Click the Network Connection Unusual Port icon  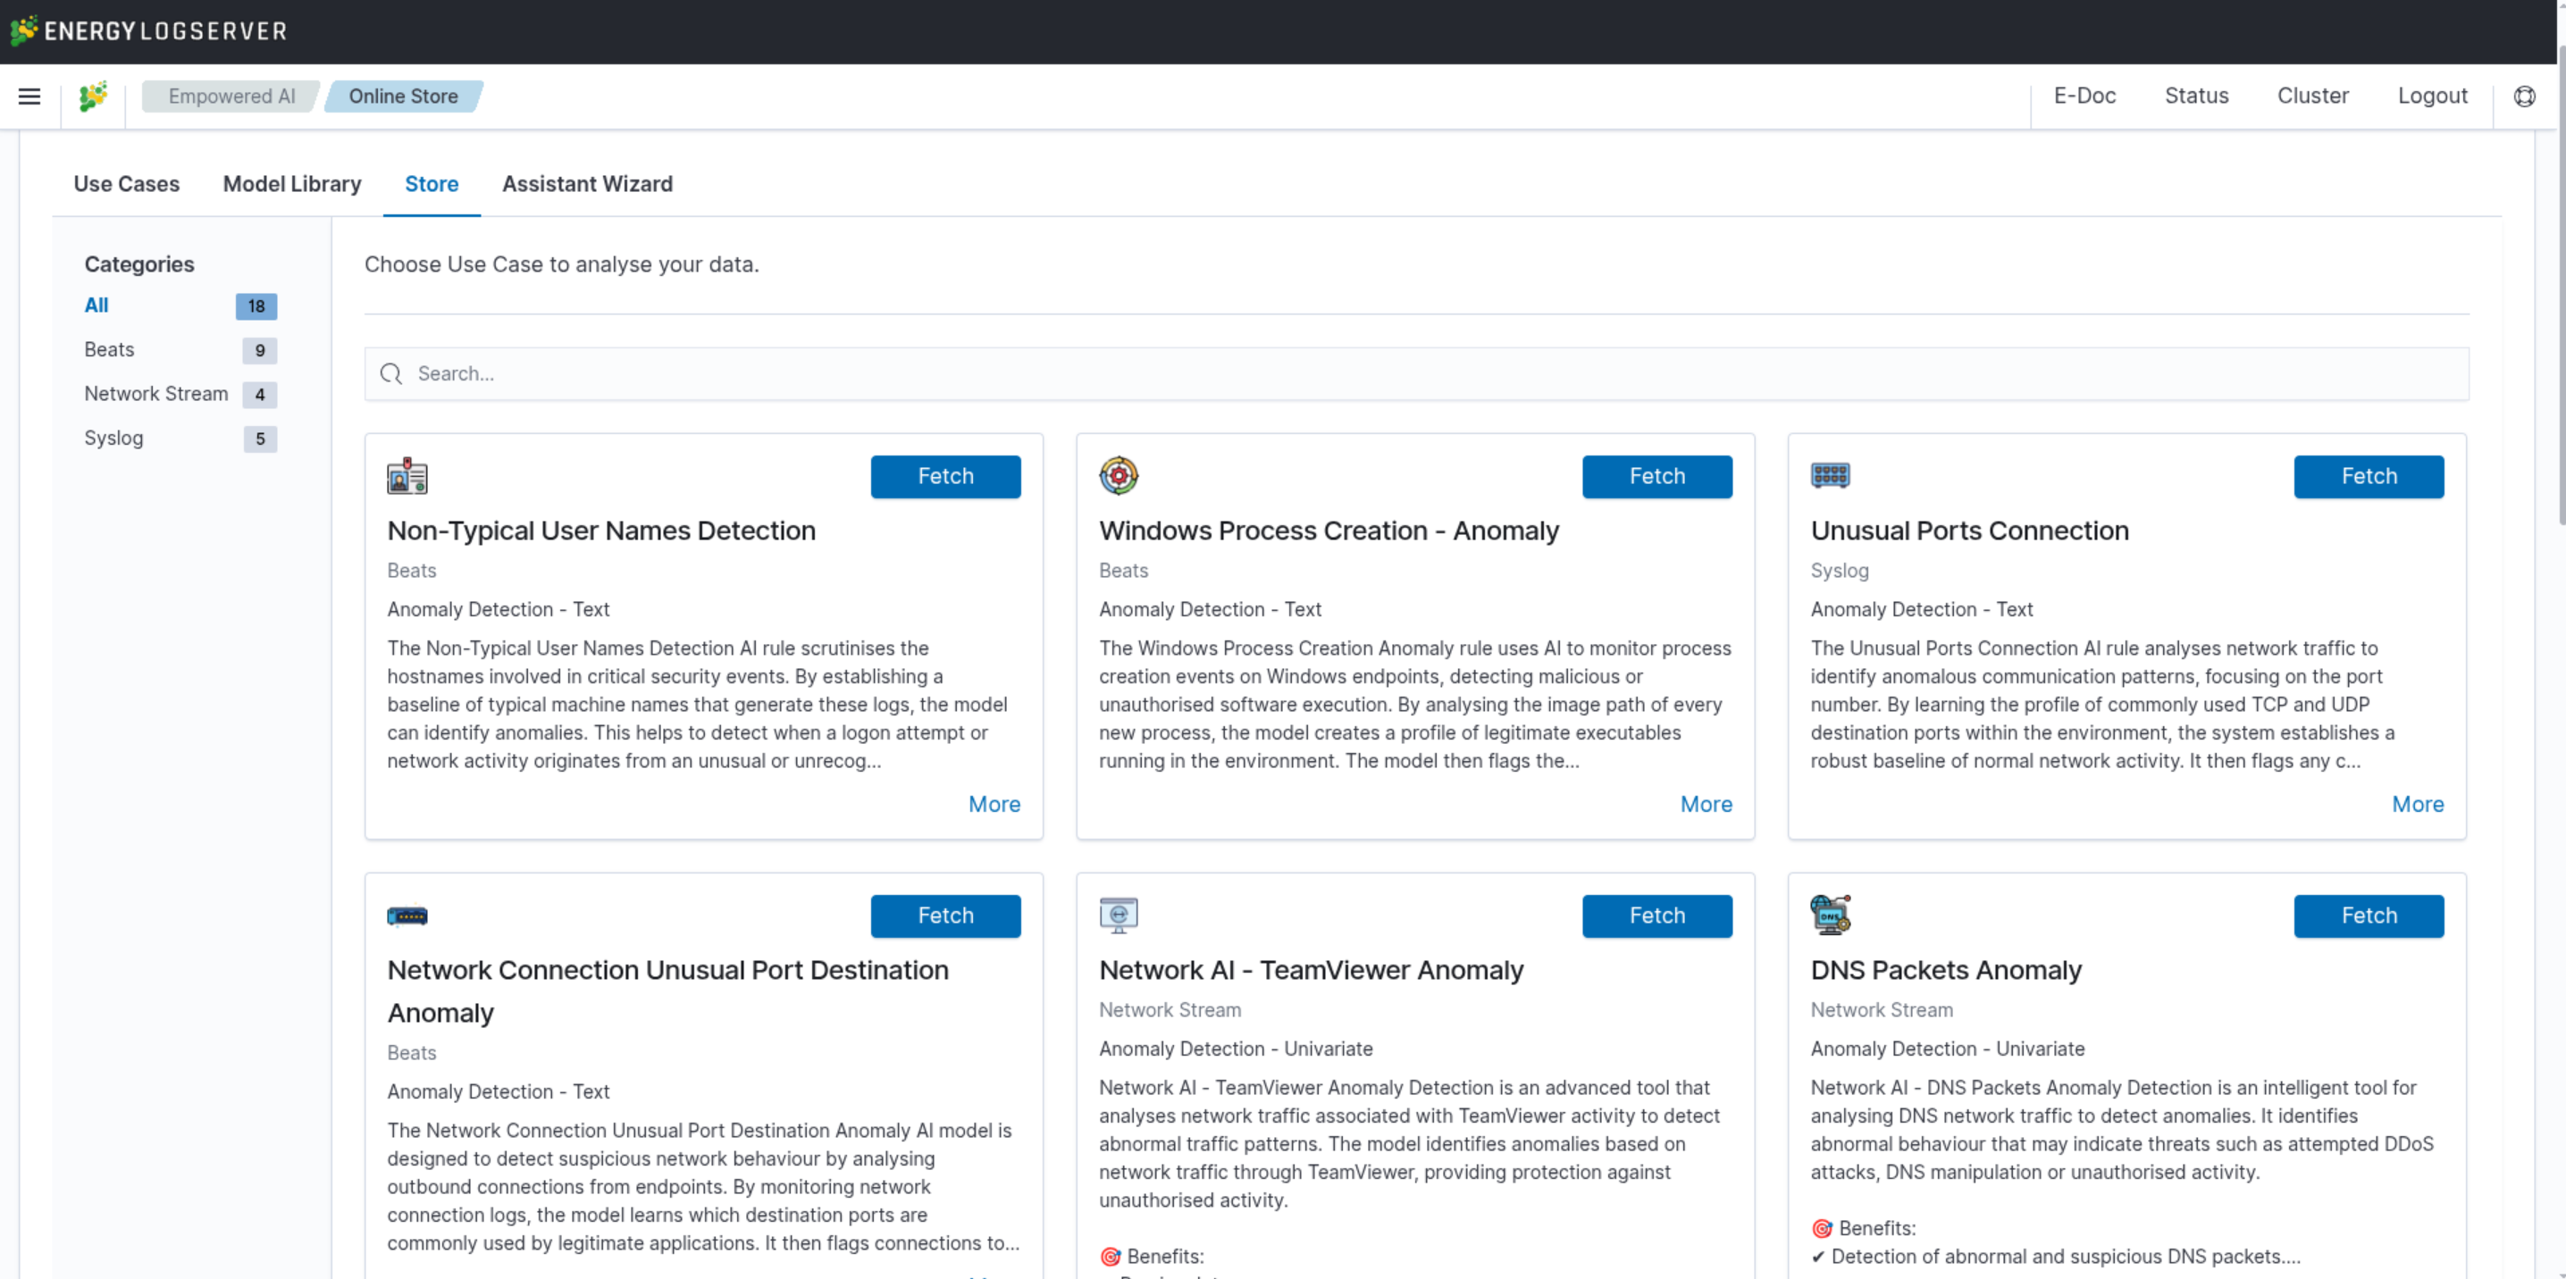[x=407, y=915]
